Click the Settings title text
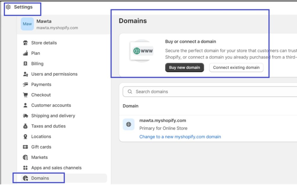297x185 pixels. pos(23,7)
